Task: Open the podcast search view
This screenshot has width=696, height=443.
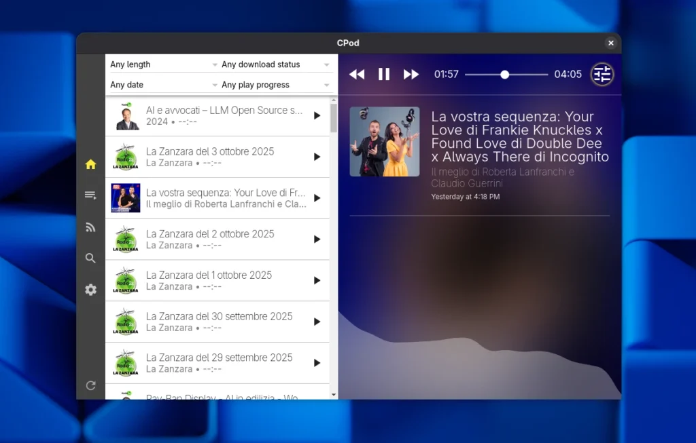Action: (90, 258)
